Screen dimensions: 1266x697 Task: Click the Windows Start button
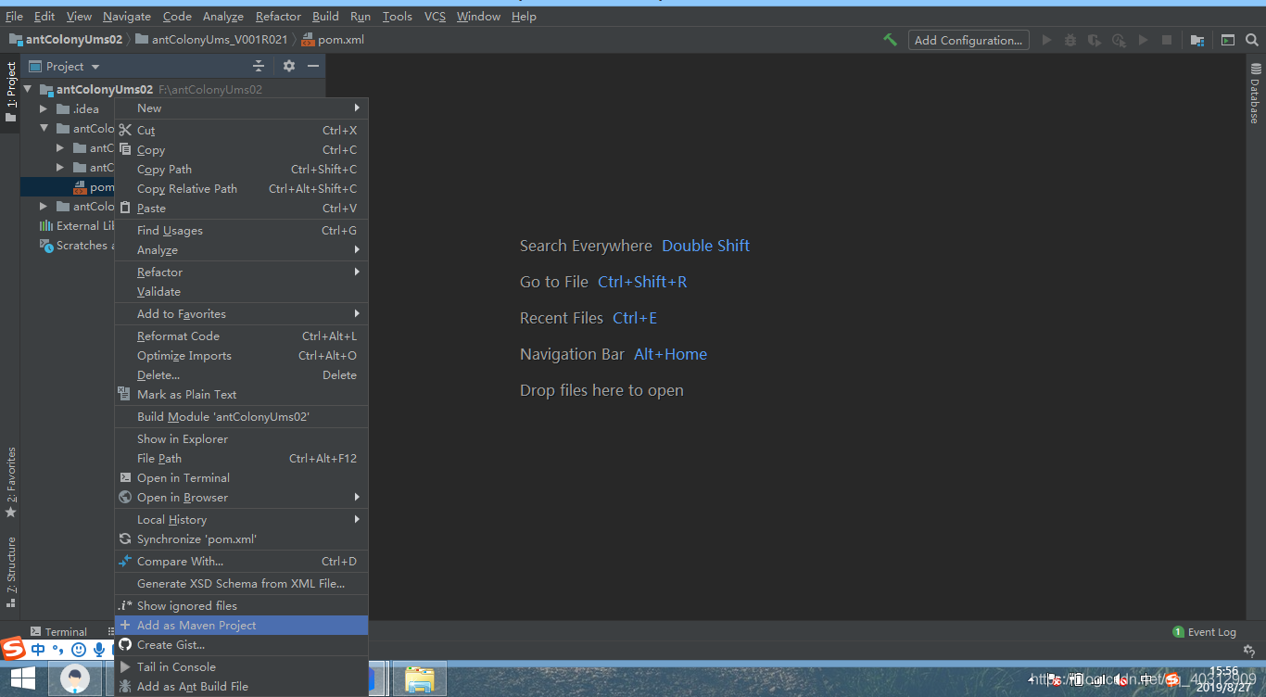22,679
